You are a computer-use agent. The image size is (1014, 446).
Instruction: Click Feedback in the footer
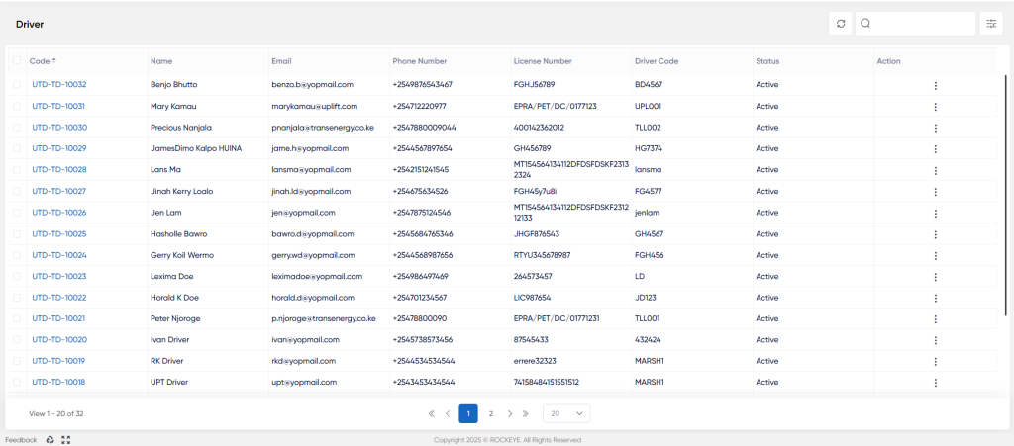pyautogui.click(x=22, y=440)
